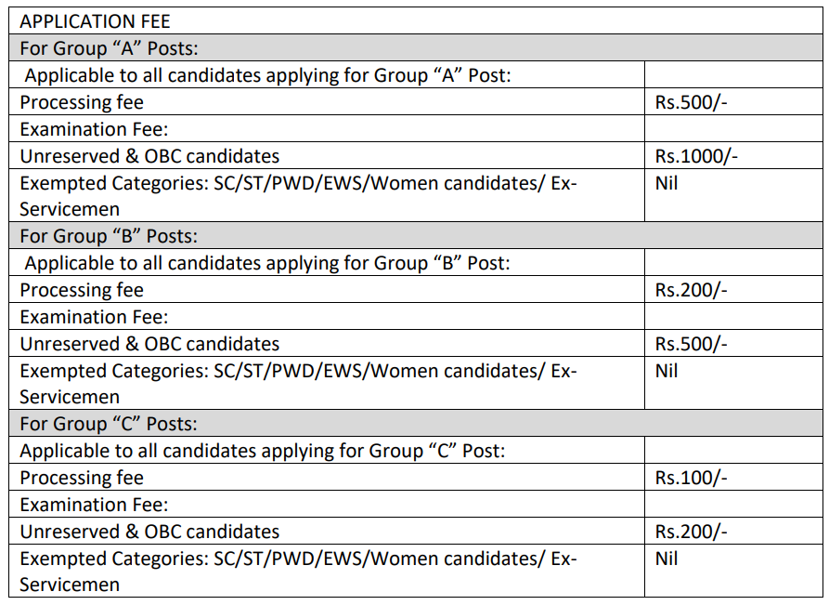Click the Nil value in Group A exempted row

(x=667, y=183)
